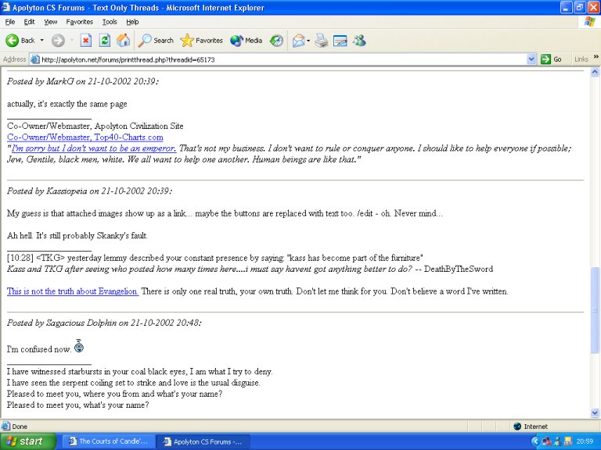Open the Windows Start menu
The image size is (601, 450).
tap(28, 441)
